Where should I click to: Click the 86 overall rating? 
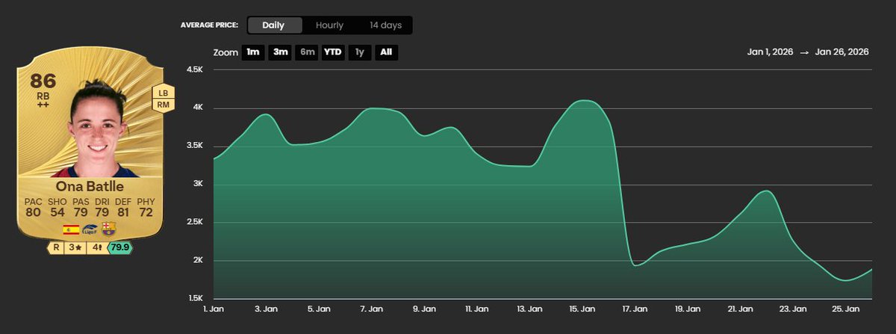coord(44,81)
